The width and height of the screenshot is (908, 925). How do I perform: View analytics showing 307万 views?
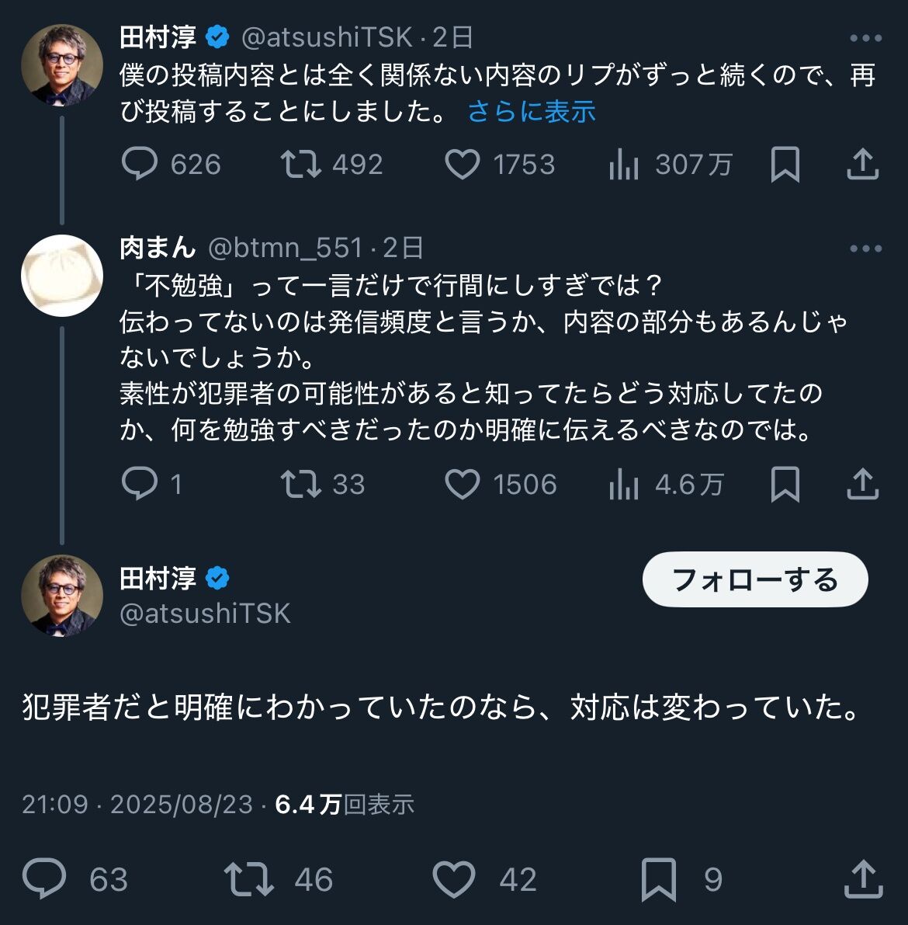click(x=624, y=165)
